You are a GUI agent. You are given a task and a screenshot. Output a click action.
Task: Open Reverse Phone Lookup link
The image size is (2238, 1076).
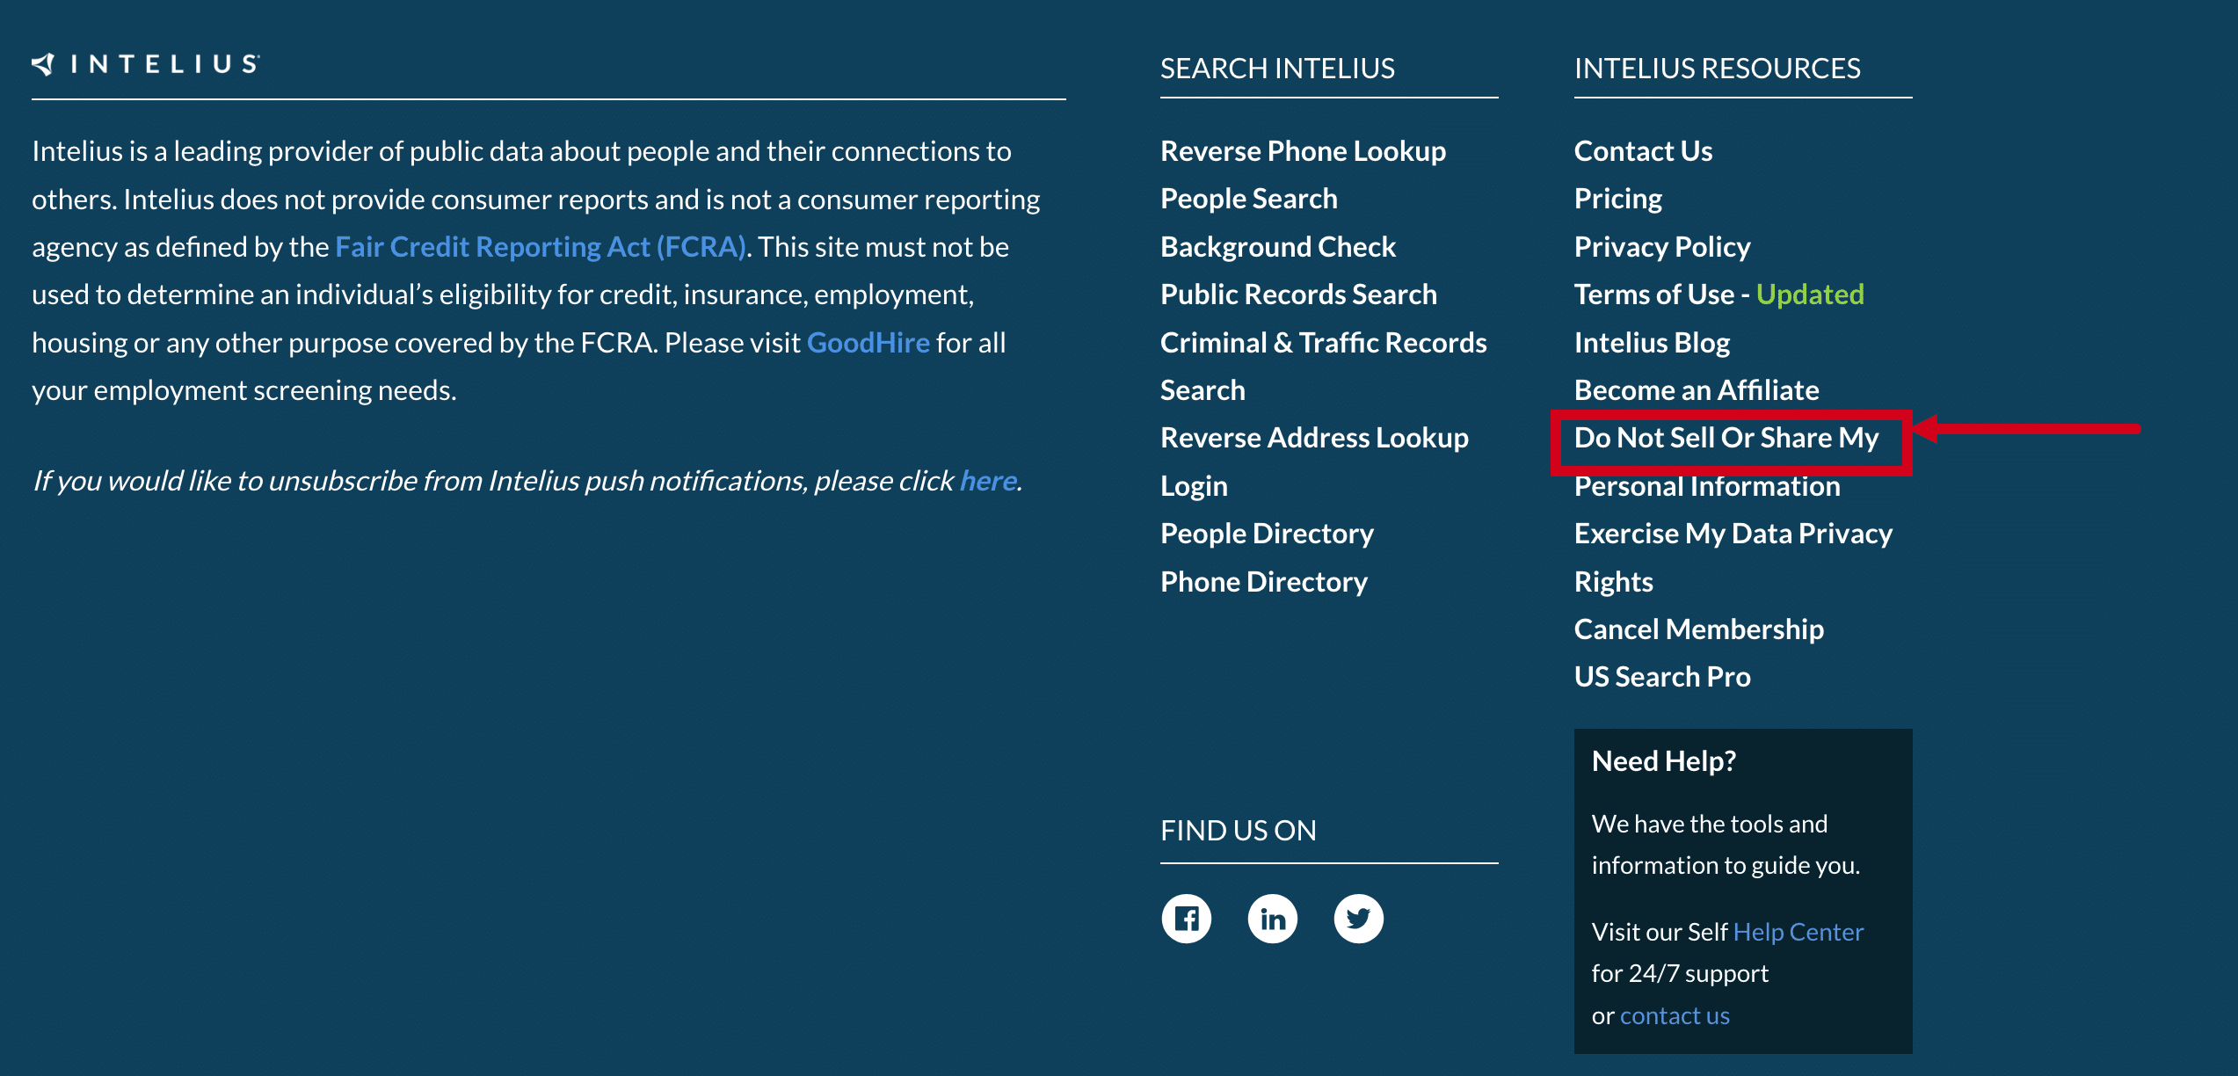click(x=1303, y=151)
